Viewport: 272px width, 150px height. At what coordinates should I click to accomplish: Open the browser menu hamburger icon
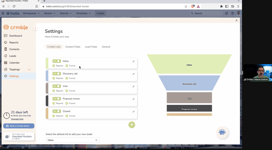(x=238, y=7)
